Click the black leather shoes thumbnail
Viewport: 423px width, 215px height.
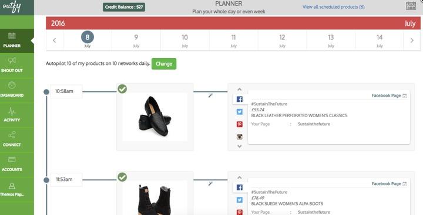(155, 117)
